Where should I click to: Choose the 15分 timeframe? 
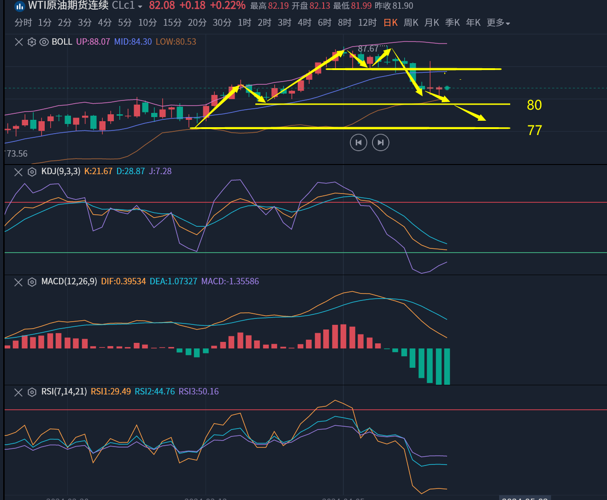point(172,23)
